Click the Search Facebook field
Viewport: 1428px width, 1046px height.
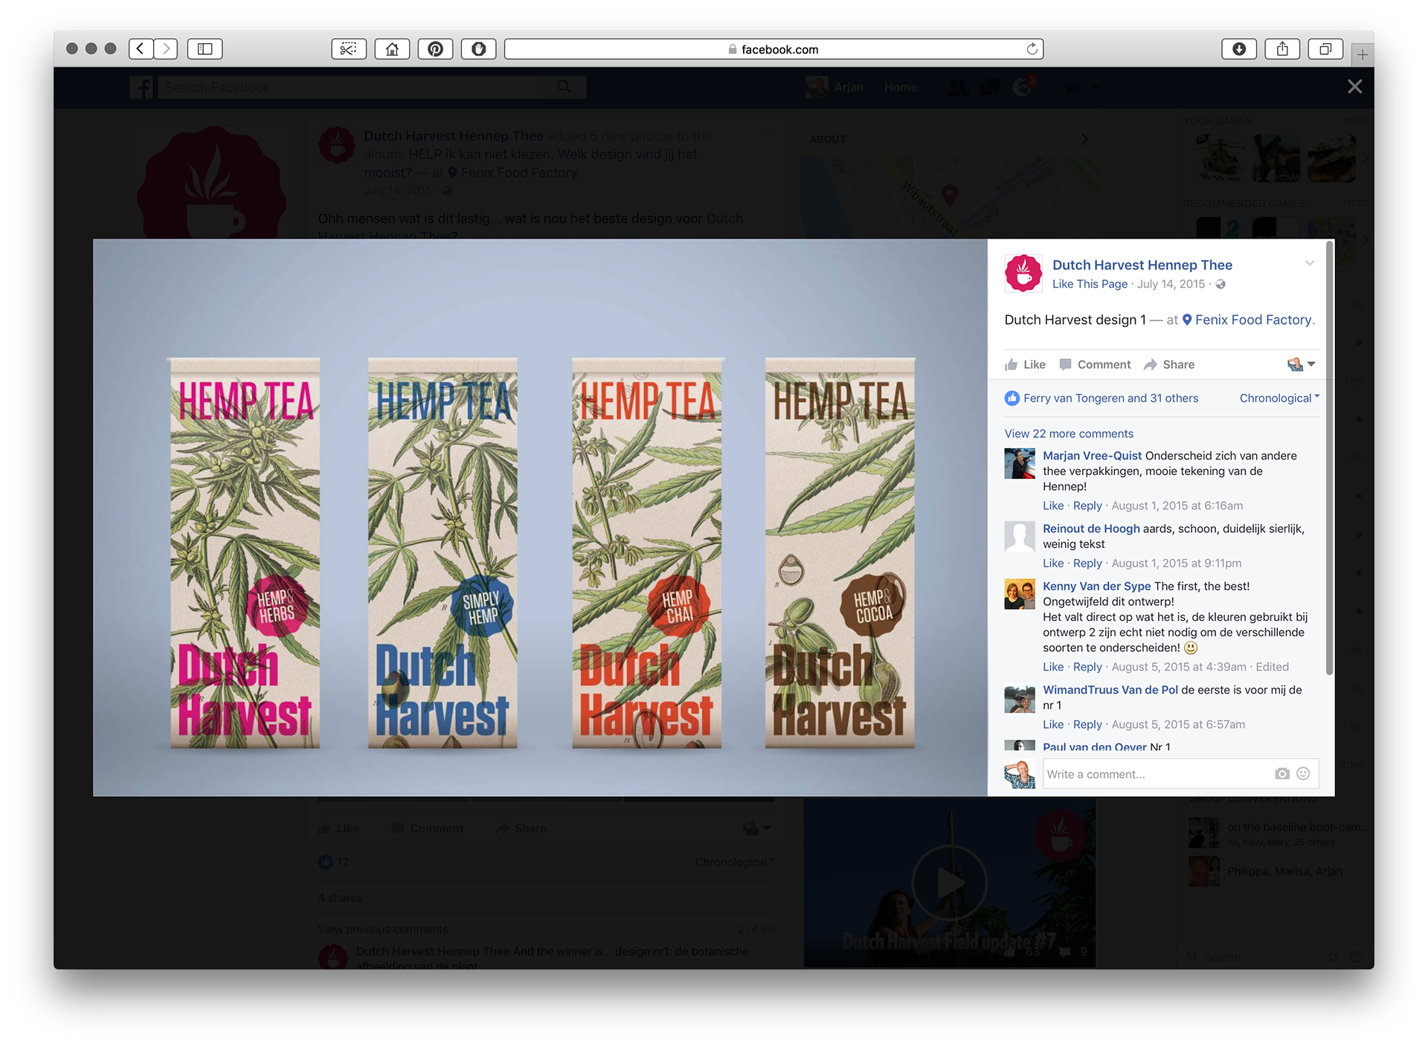[357, 87]
